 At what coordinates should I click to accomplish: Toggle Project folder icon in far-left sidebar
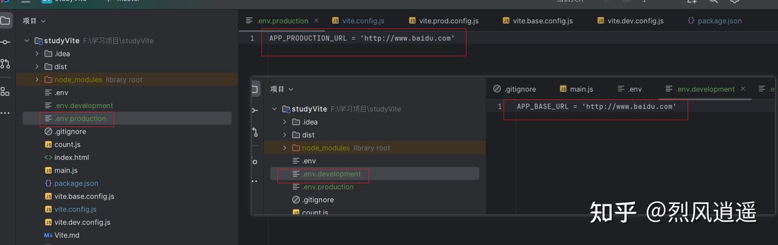pos(5,21)
